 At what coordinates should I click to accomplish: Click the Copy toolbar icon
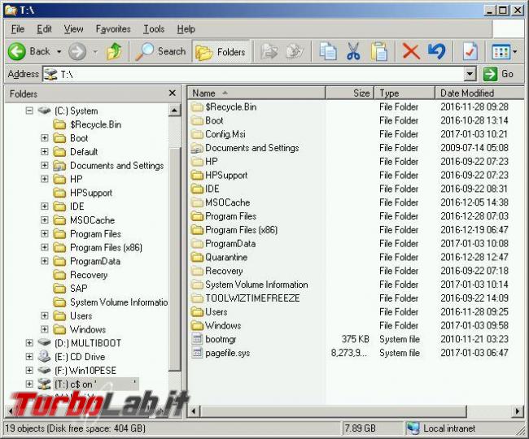(x=328, y=51)
